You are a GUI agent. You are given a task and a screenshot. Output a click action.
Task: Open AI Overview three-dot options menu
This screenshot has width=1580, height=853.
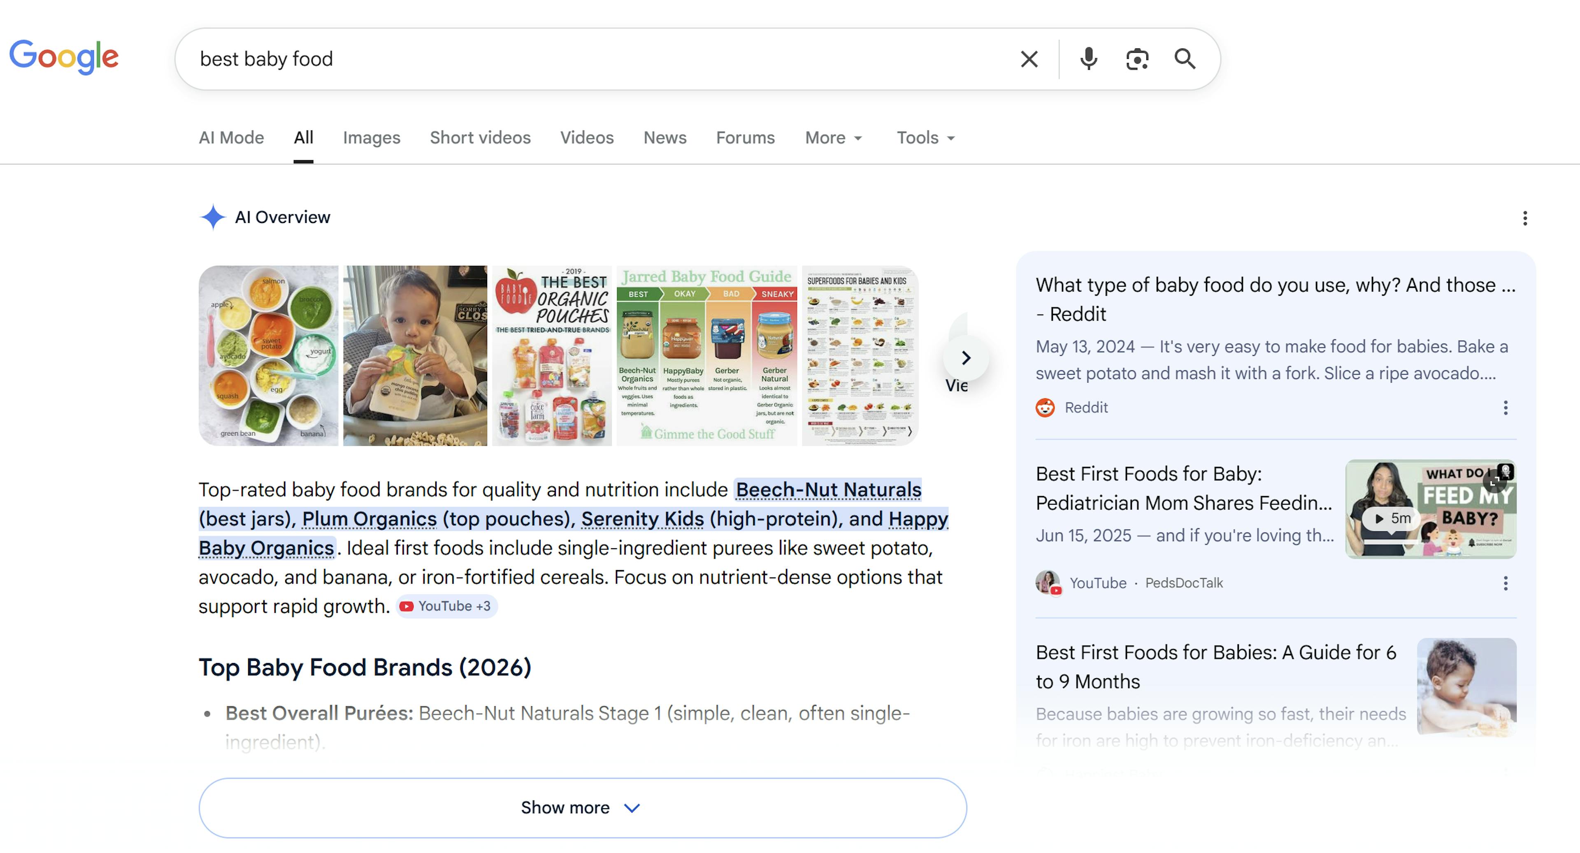pos(1525,218)
